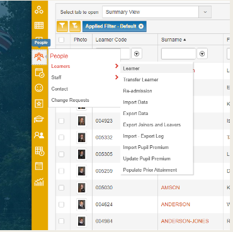Open the star badge sidebar icon
The image size is (233, 232).
[39, 104]
